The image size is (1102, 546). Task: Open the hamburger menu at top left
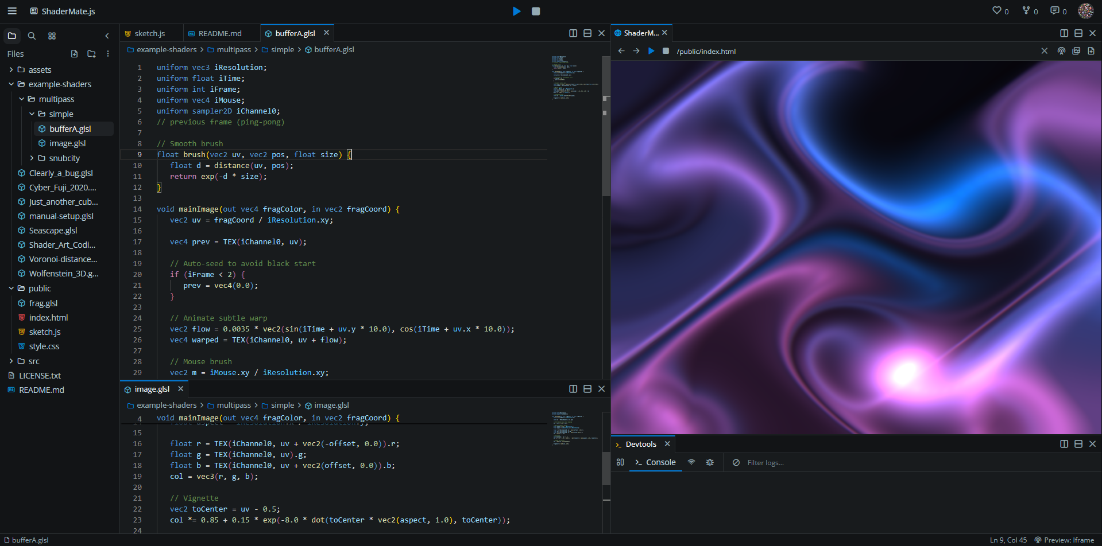pos(12,11)
